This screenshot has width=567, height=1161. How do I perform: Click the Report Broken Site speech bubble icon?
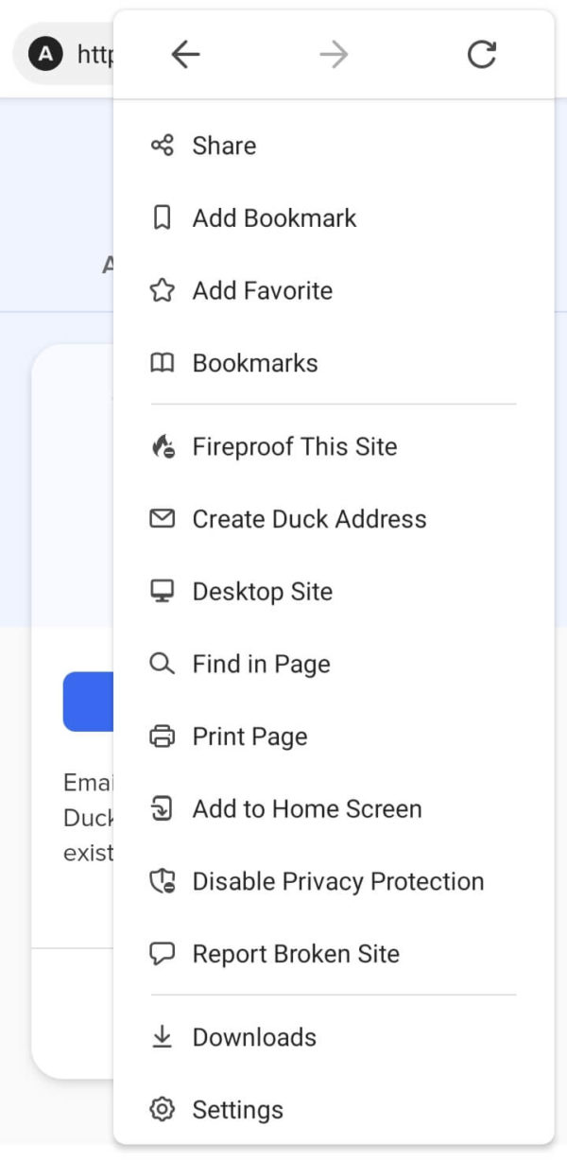click(163, 953)
